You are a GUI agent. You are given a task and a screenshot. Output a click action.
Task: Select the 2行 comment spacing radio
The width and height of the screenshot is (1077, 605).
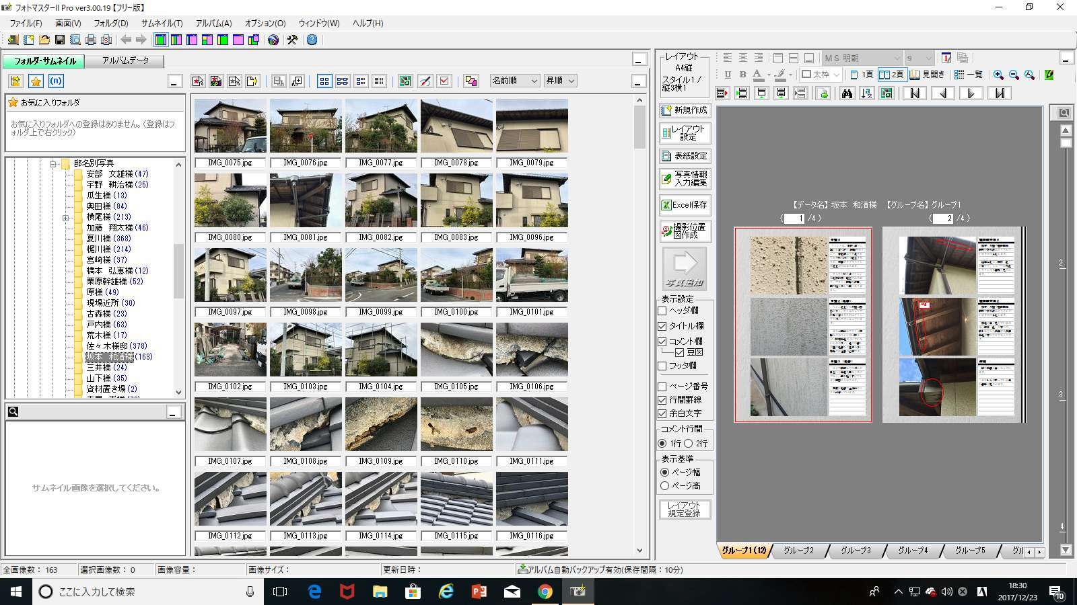tap(689, 444)
